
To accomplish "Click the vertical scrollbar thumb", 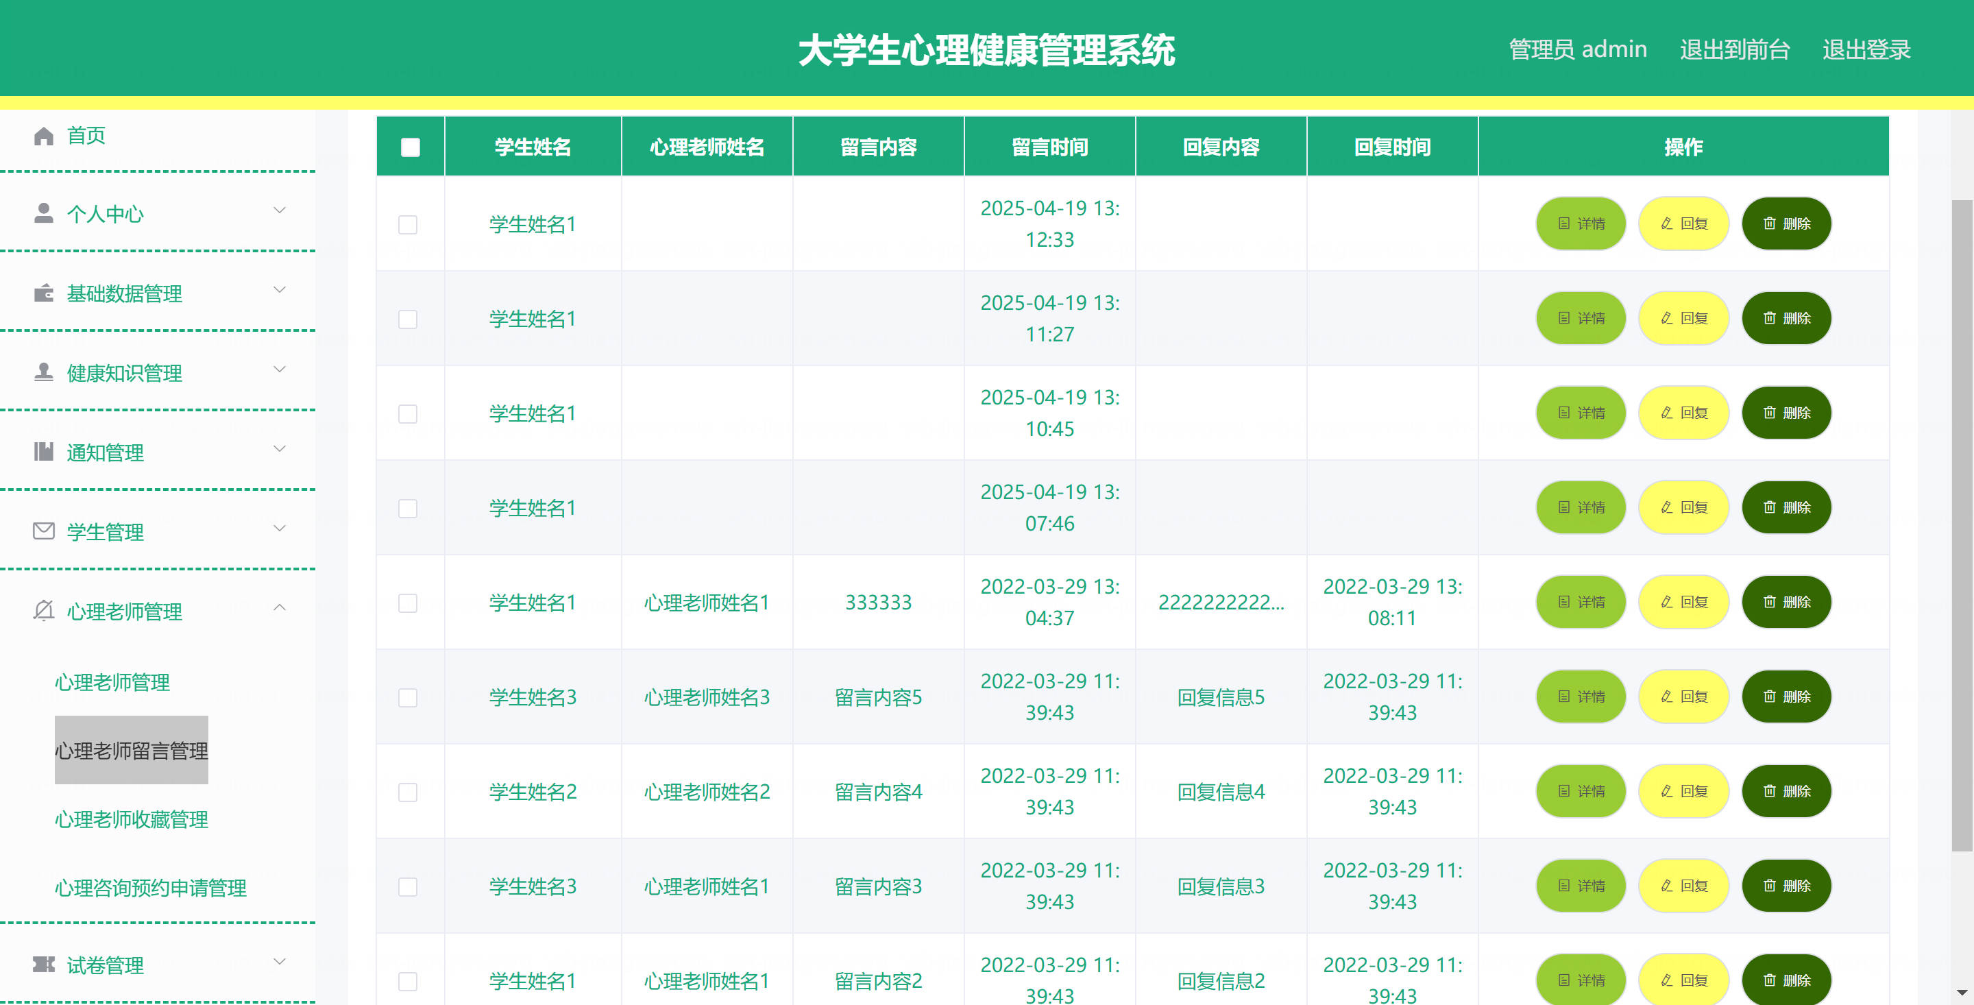I will coord(1962,525).
